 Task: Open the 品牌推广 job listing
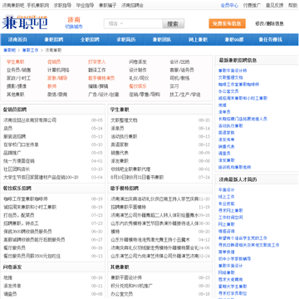click(12, 153)
